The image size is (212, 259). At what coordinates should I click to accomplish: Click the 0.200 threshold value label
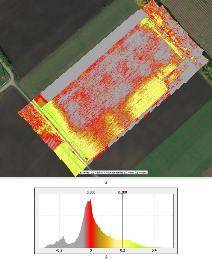(122, 192)
